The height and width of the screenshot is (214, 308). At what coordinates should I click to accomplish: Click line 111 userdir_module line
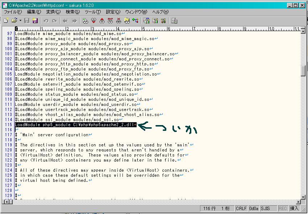click(76, 104)
